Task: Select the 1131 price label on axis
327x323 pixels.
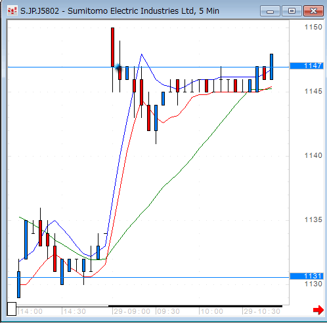Action: pyautogui.click(x=307, y=276)
